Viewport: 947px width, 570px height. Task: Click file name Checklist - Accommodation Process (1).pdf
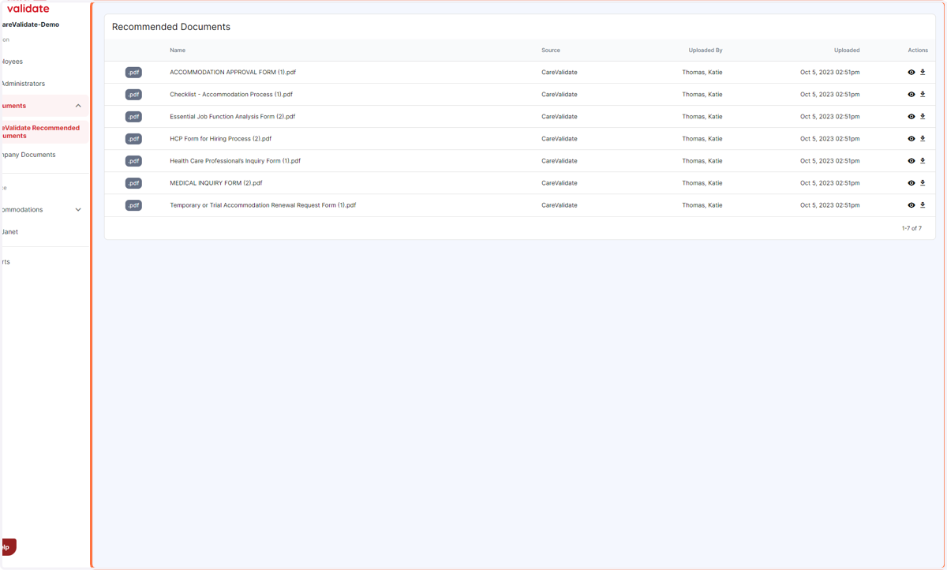pyautogui.click(x=231, y=95)
